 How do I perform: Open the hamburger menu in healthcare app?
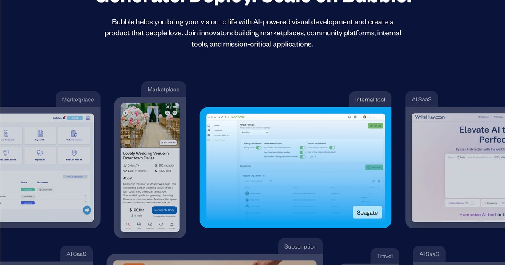coord(88,118)
